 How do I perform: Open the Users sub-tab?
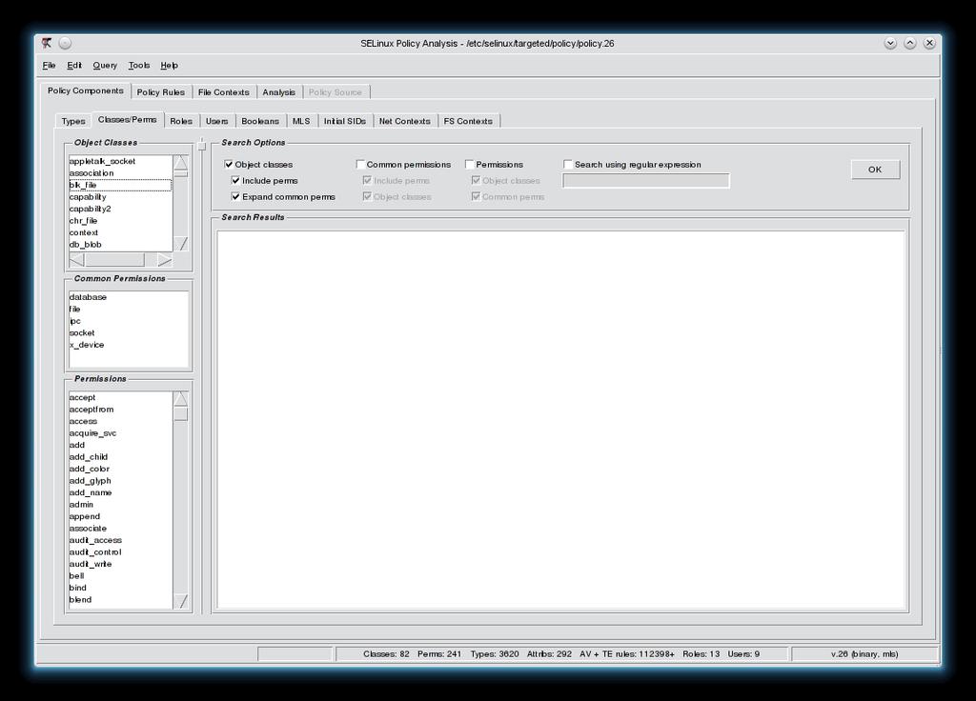(x=216, y=121)
